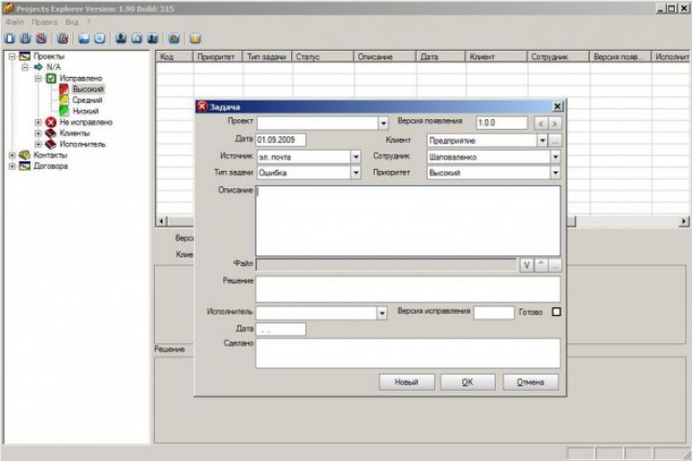Click left arrow of table's horizontal scrollbar
Viewport: 692px width, 461px height.
tap(162, 221)
